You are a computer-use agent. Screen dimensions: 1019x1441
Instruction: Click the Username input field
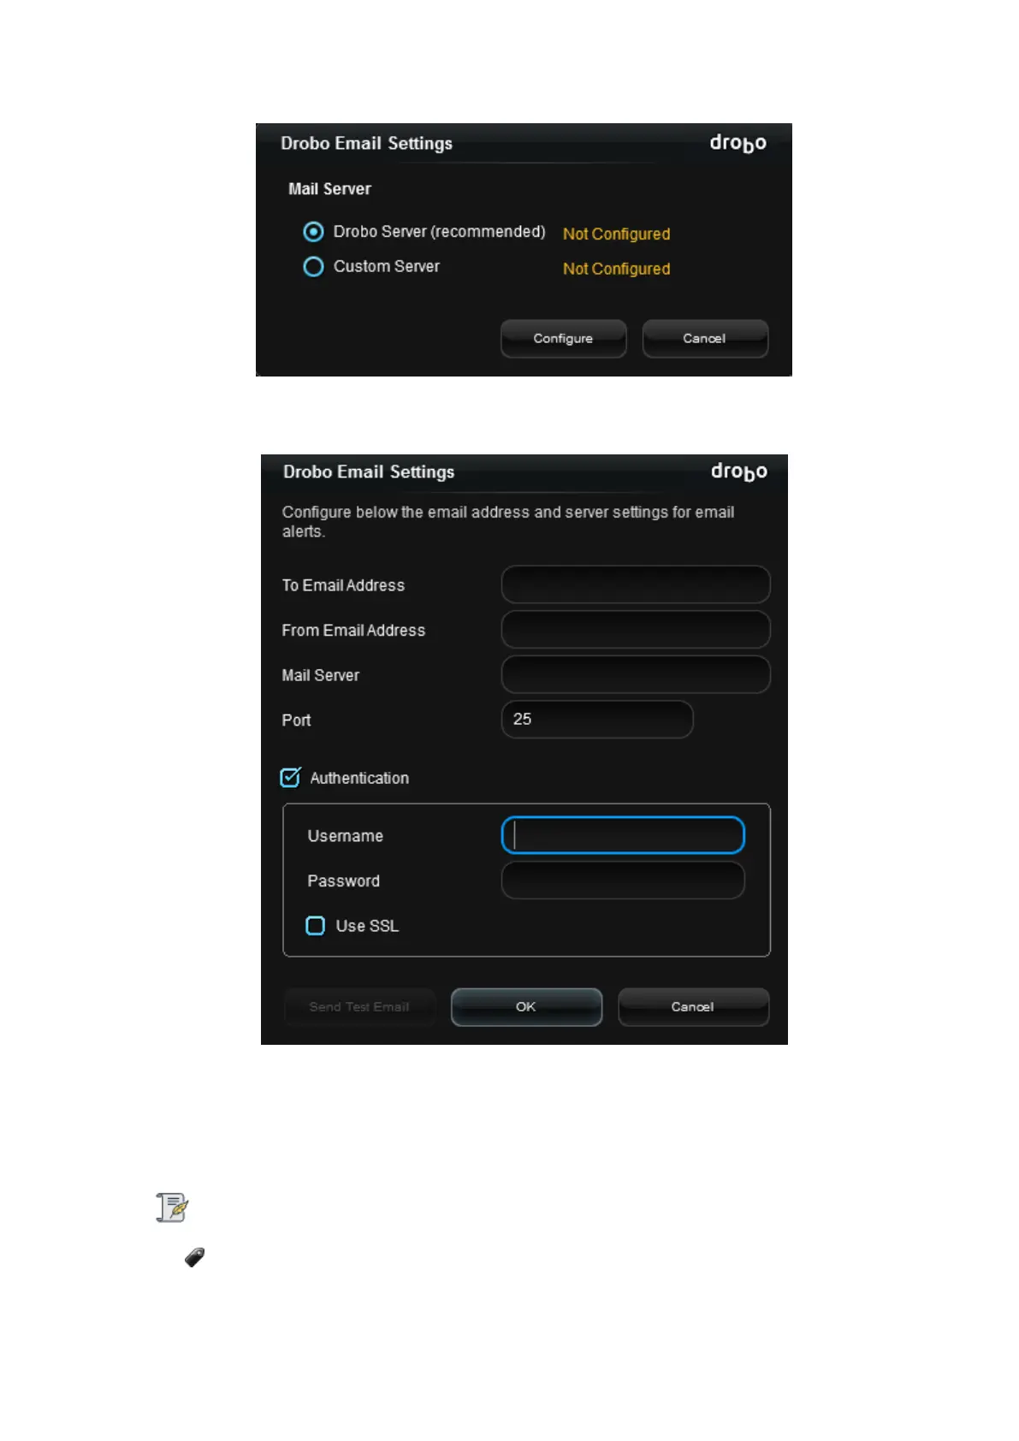(623, 835)
